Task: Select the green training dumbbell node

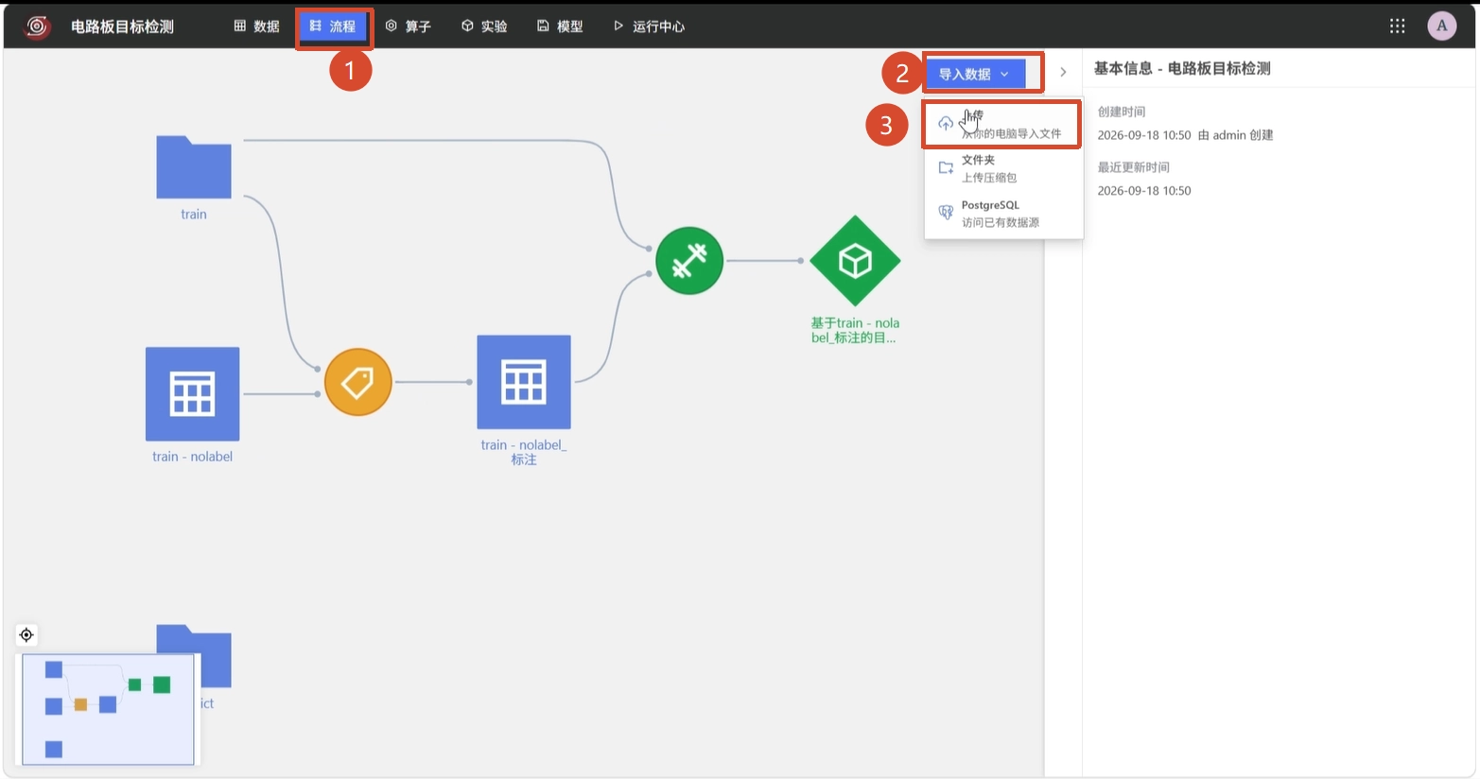Action: tap(689, 261)
